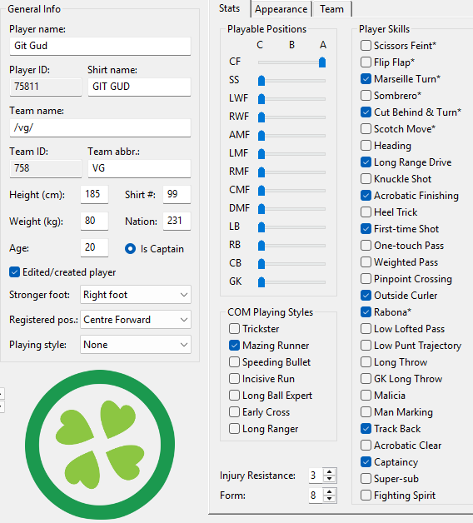Uncheck Long Range Drive skill
The height and width of the screenshot is (523, 473).
tap(366, 162)
